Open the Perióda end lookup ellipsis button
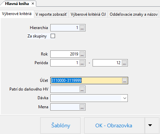160x134 pixels. click(124, 63)
